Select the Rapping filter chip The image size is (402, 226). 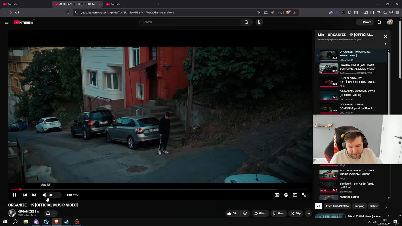(x=359, y=206)
